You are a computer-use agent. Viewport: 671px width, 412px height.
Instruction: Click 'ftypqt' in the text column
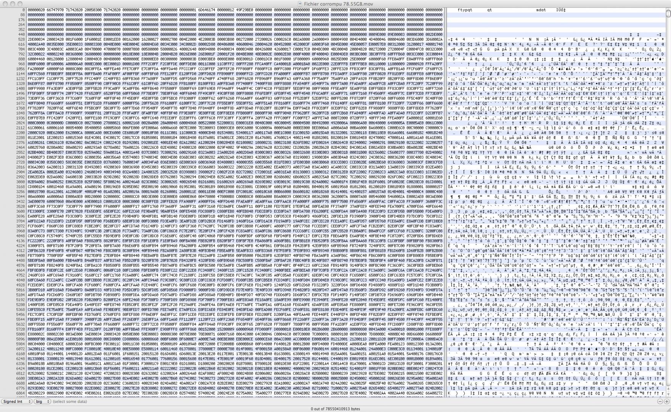(465, 10)
